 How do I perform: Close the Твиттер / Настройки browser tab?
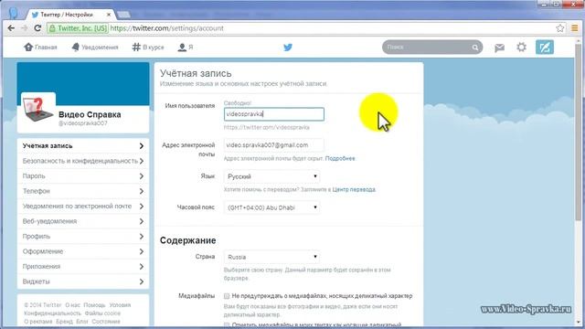click(109, 15)
